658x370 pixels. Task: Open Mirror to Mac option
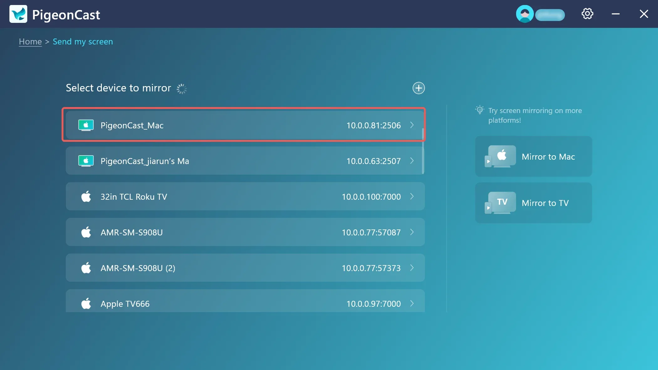pos(534,157)
